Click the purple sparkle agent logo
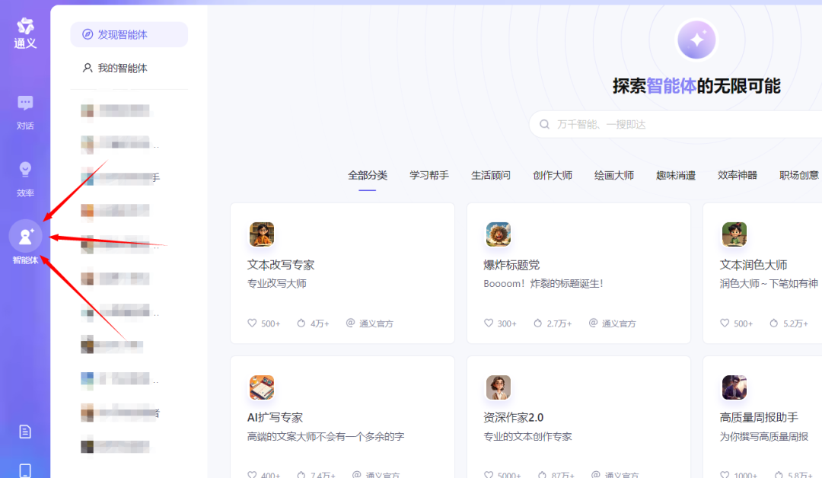Viewport: 822px width, 478px height. 696,40
